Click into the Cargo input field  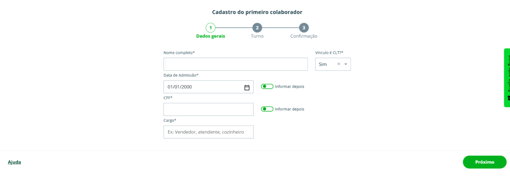[x=208, y=132]
